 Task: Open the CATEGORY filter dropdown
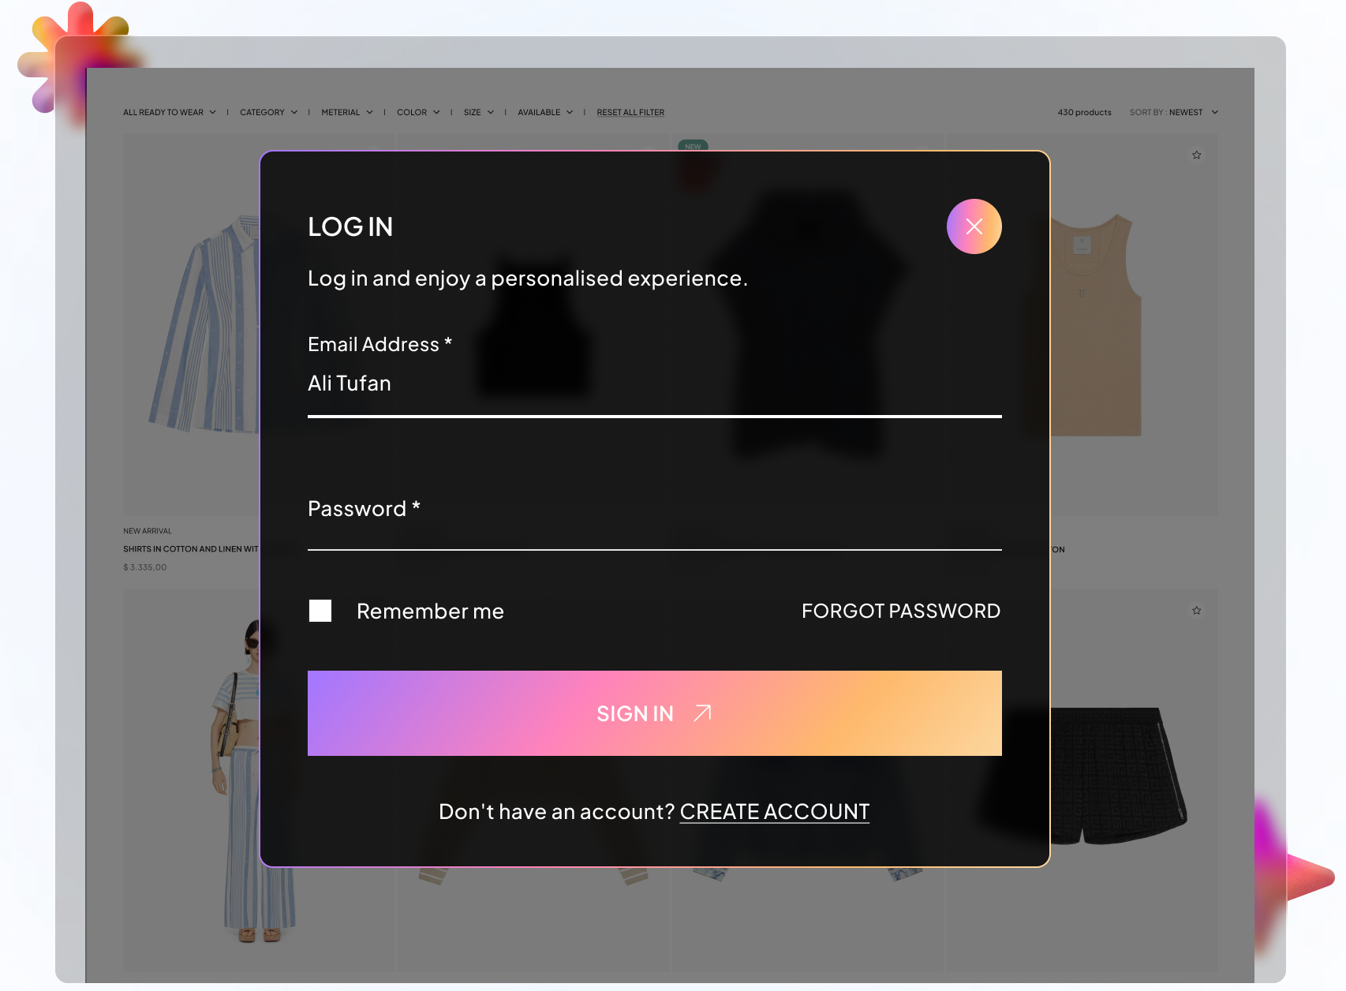[x=267, y=112]
